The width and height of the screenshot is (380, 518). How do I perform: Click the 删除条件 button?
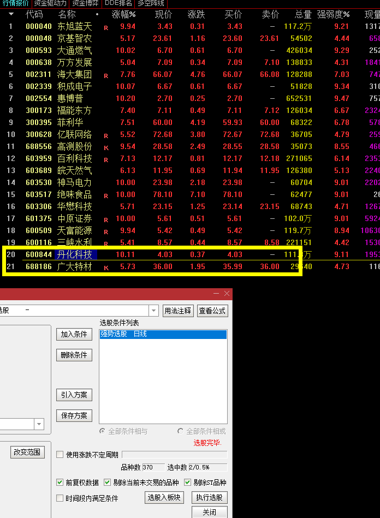coord(74,355)
